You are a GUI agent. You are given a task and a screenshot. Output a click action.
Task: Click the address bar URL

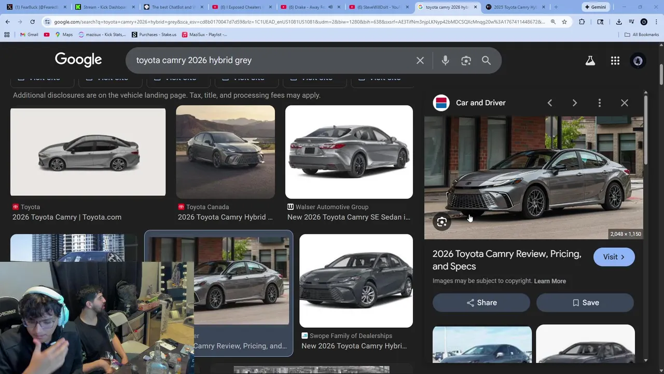pos(300,22)
